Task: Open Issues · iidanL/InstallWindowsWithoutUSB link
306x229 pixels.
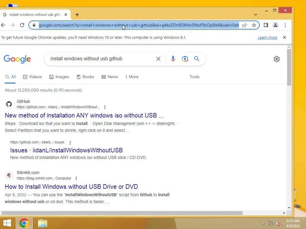Action: [x=66, y=150]
